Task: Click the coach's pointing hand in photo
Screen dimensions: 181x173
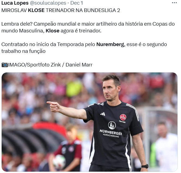Action: (x=54, y=107)
